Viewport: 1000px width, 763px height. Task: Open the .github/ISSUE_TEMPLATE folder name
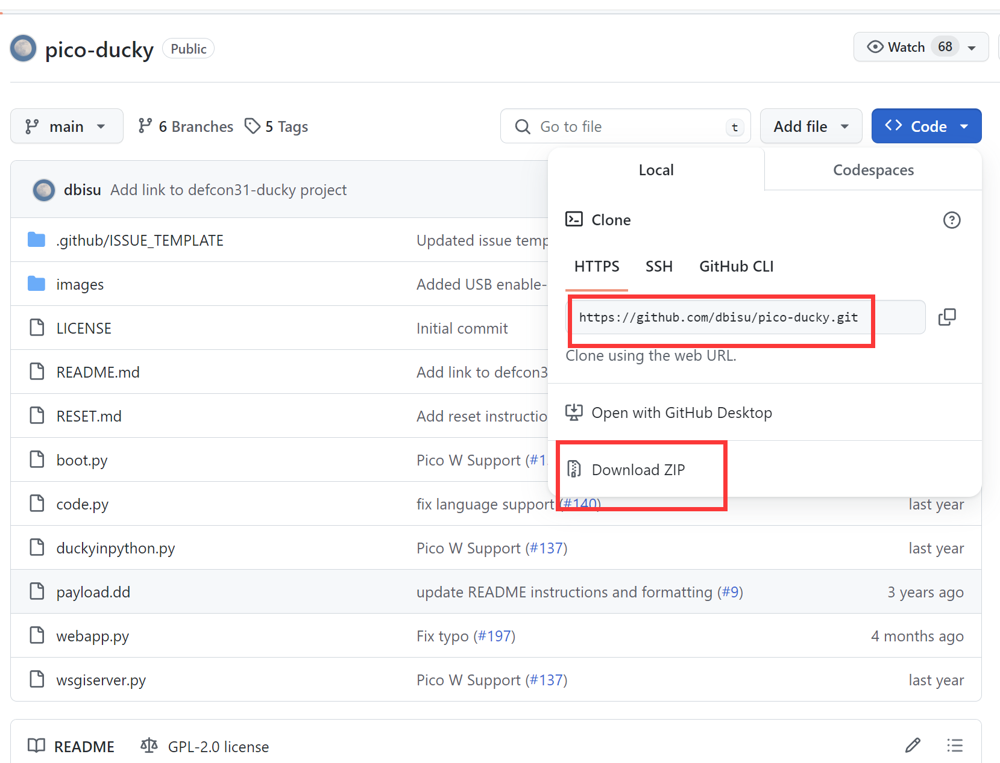point(140,240)
